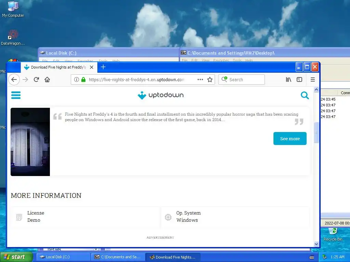Click the green padlock security icon

[83, 79]
